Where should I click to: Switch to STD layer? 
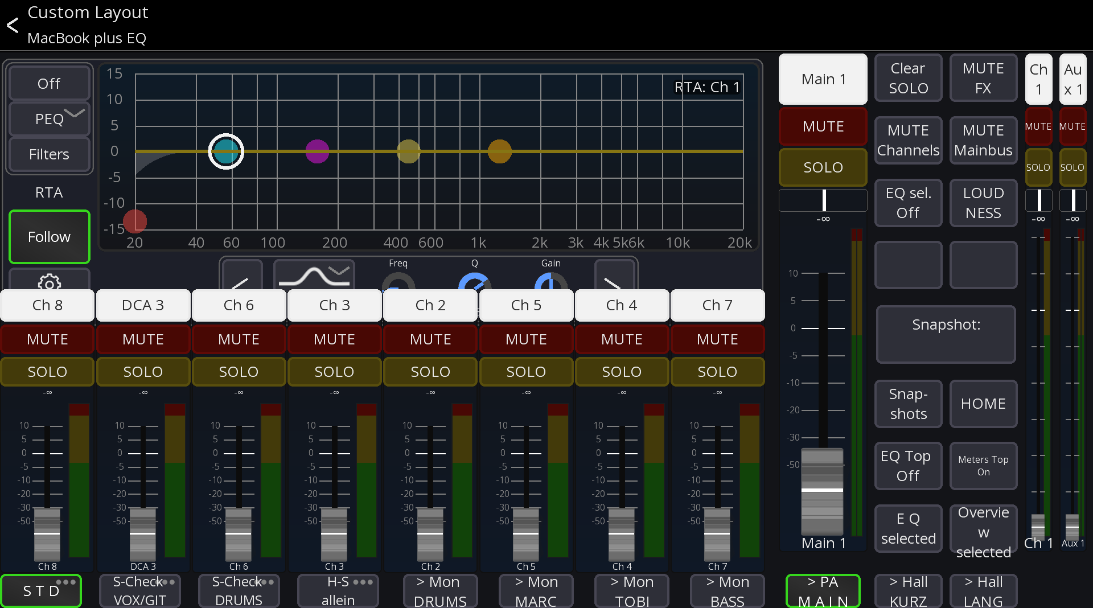41,591
